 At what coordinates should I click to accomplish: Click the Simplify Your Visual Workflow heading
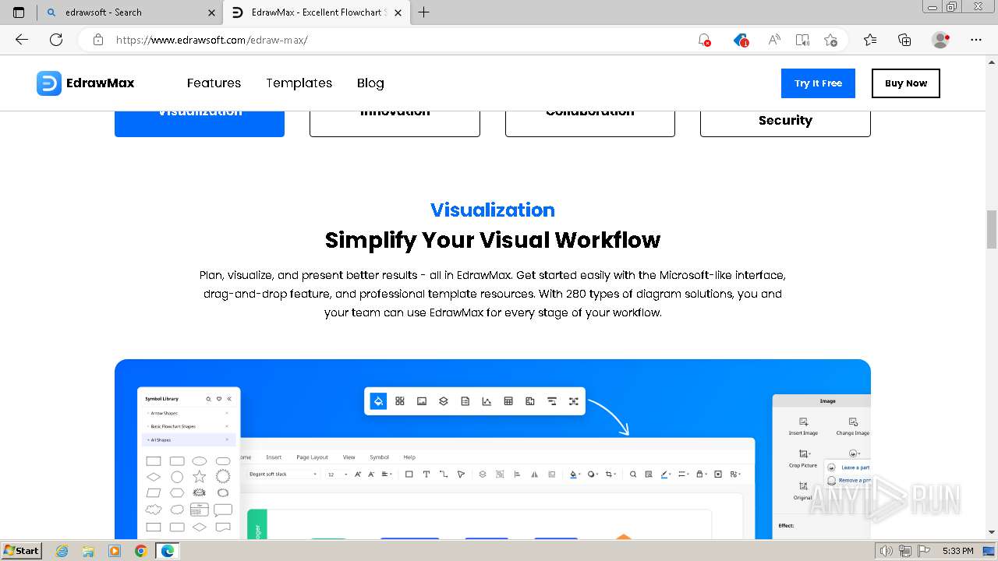493,240
